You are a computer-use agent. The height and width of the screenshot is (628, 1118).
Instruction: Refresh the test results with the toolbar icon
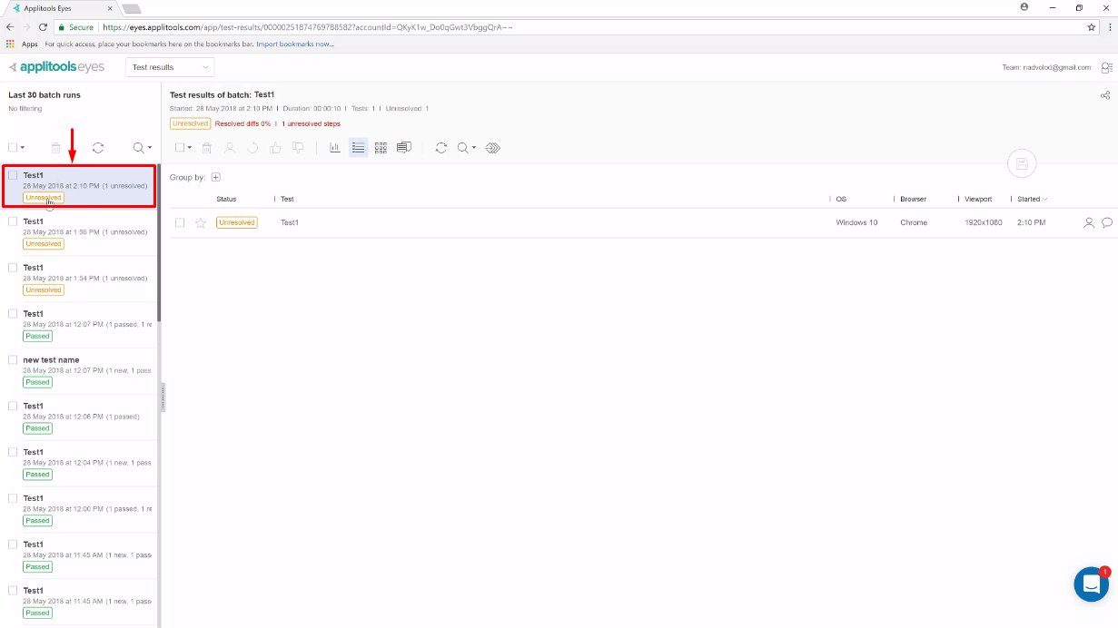coord(441,147)
